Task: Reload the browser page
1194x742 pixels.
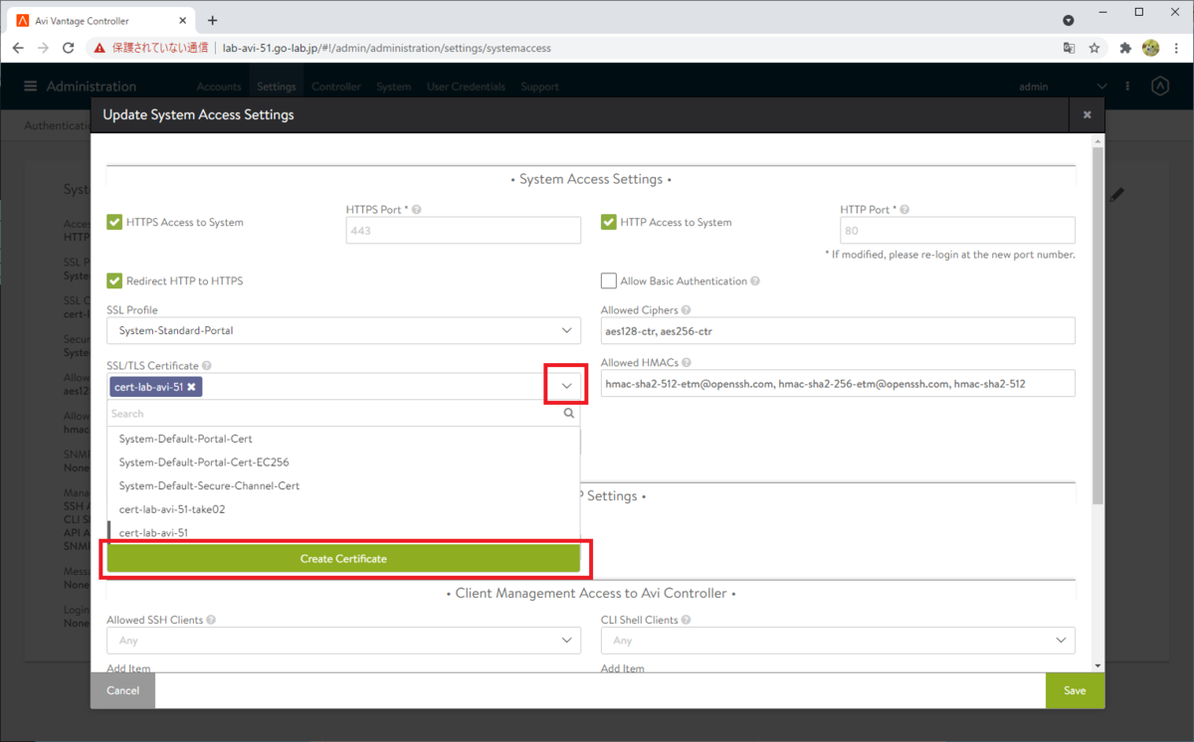Action: (68, 47)
